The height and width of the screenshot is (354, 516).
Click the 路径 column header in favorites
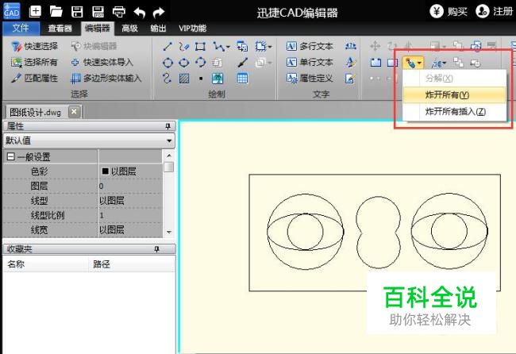coord(132,264)
